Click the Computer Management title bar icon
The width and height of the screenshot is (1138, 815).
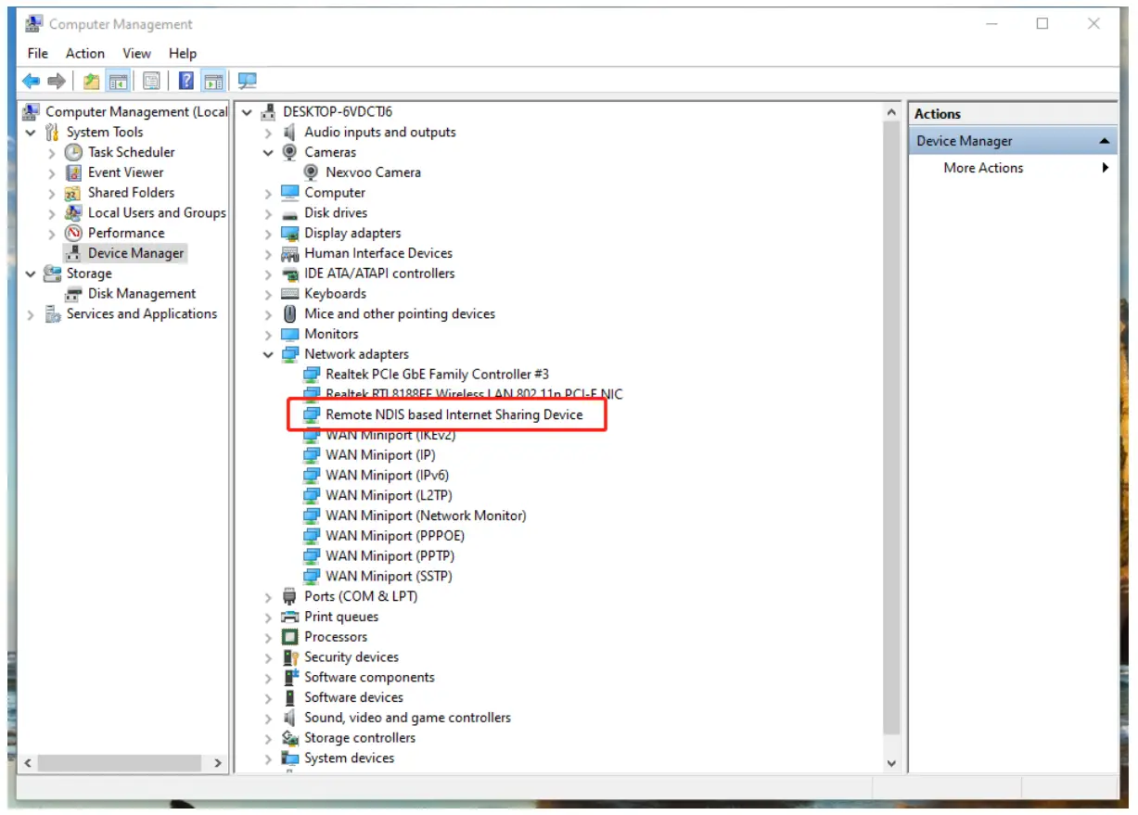tap(34, 24)
